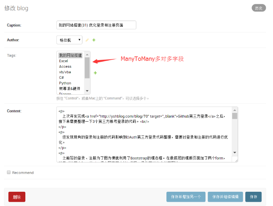Click into the Caption input field
This screenshot has height=206, width=273.
click(x=96, y=25)
